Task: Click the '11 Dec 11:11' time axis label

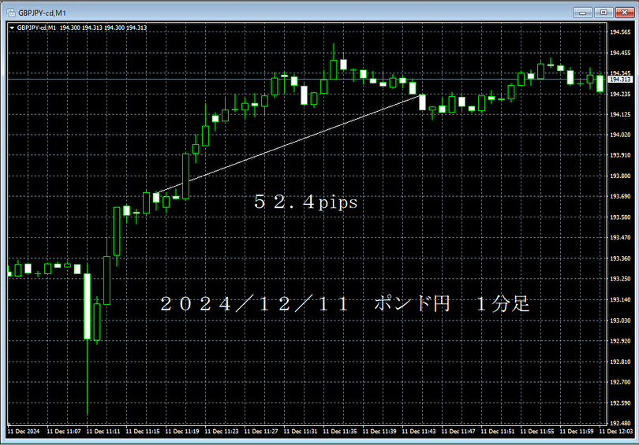Action: [x=103, y=431]
